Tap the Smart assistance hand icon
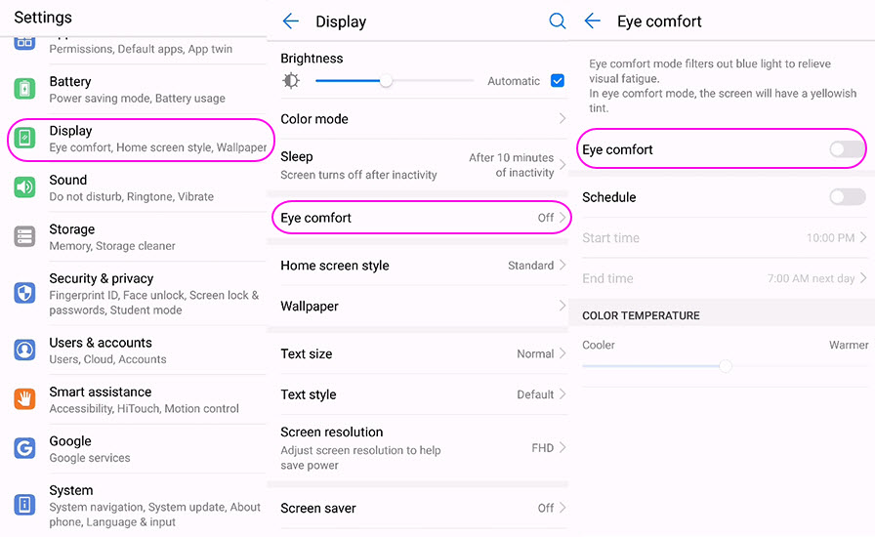 (24, 399)
